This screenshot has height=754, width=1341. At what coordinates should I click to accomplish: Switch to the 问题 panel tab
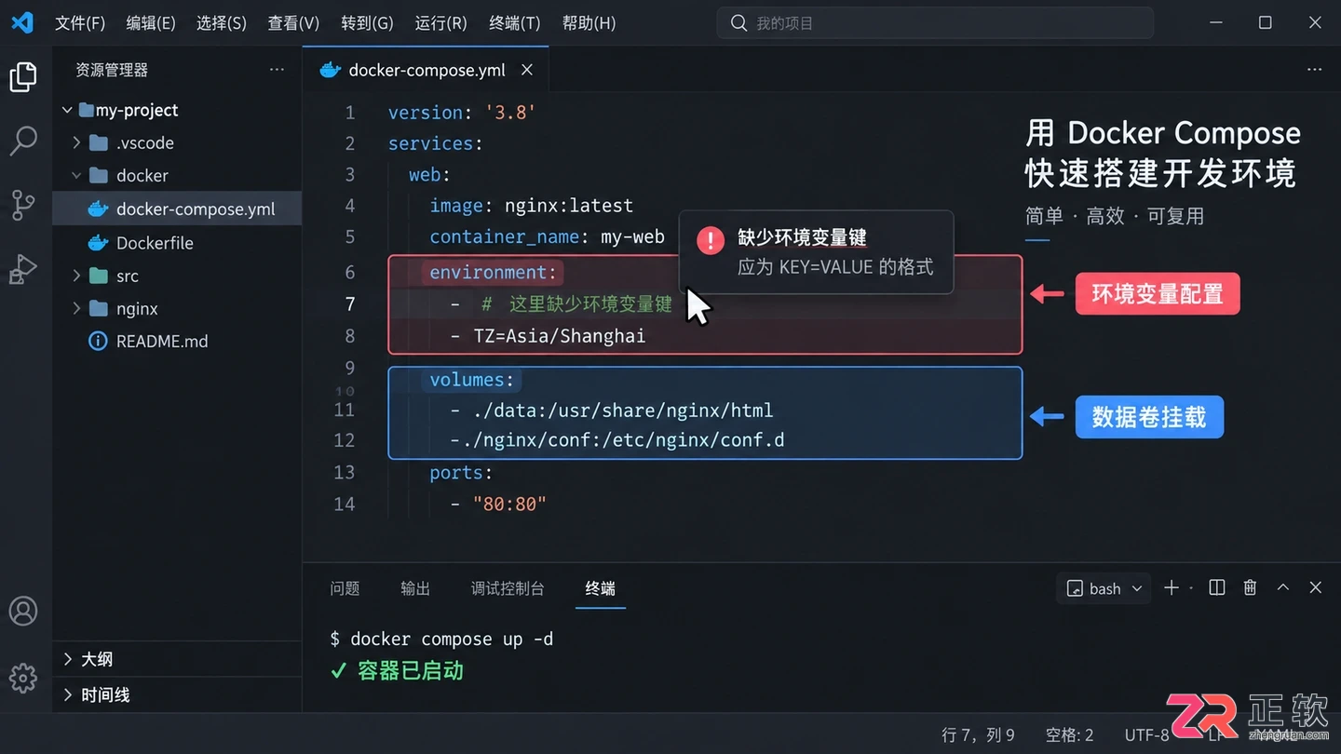click(x=345, y=588)
